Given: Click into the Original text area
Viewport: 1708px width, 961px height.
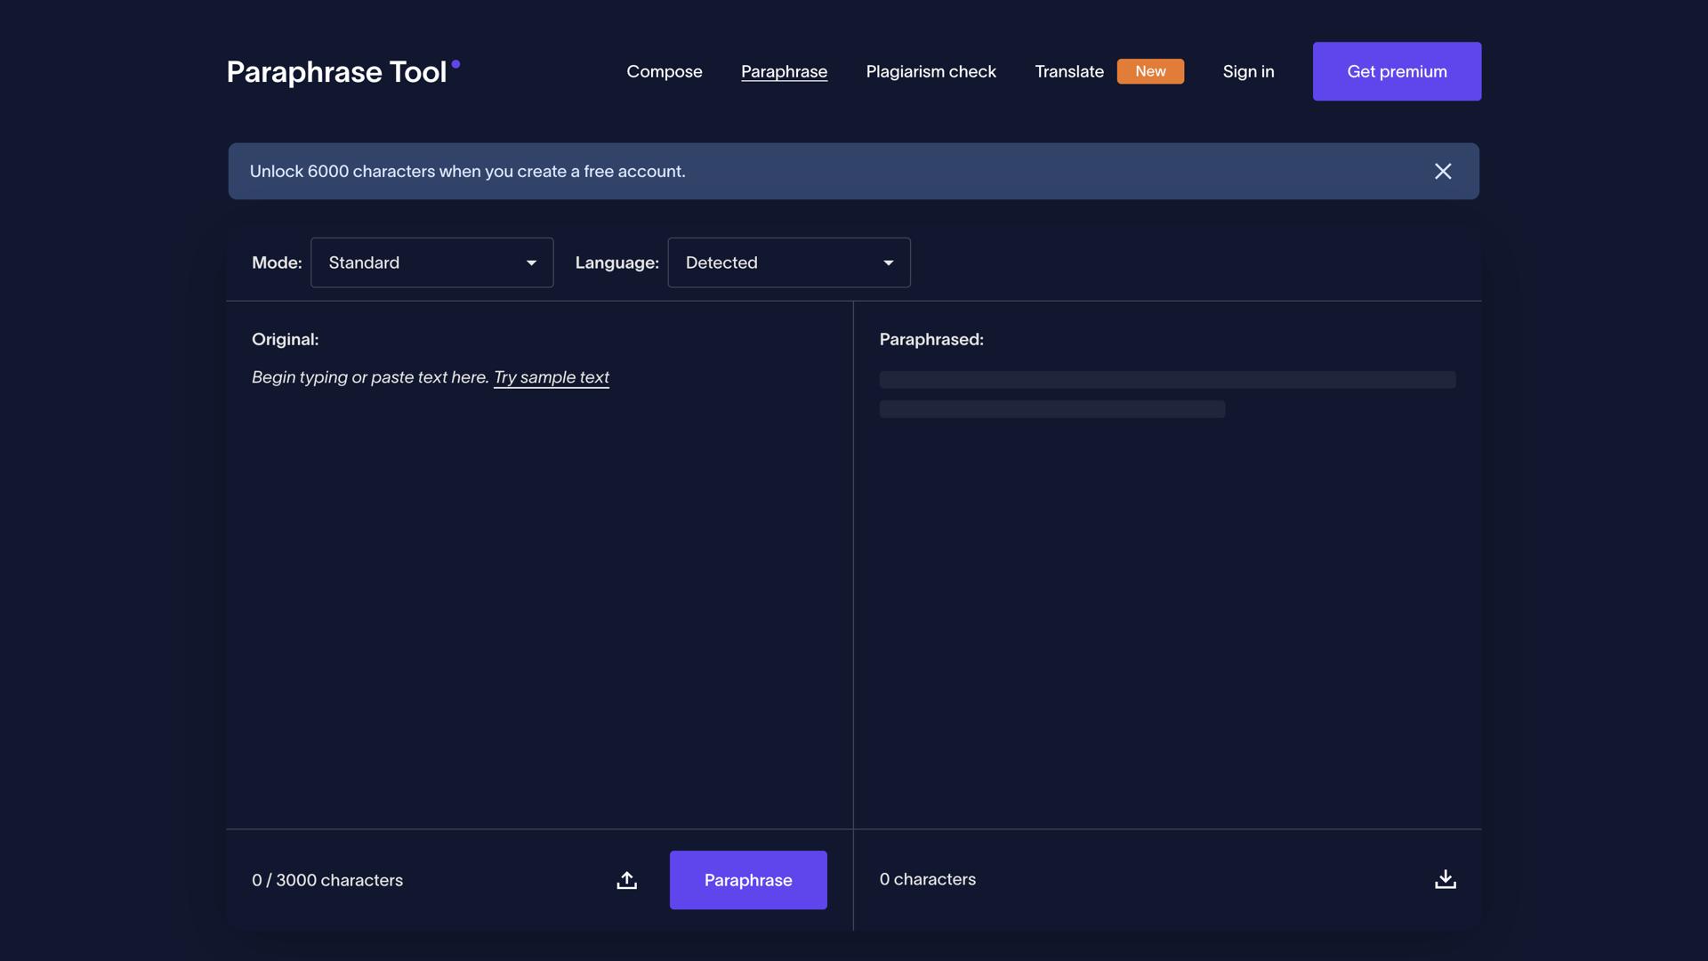Looking at the screenshot, I should pos(538,587).
